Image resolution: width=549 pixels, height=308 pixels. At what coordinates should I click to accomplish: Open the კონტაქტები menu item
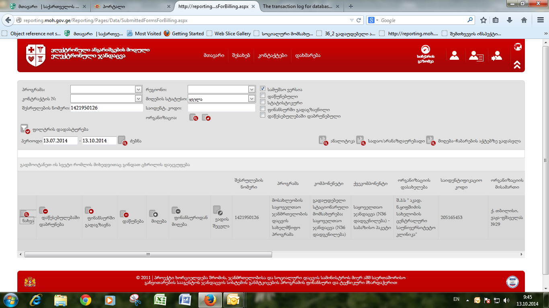pos(272,56)
